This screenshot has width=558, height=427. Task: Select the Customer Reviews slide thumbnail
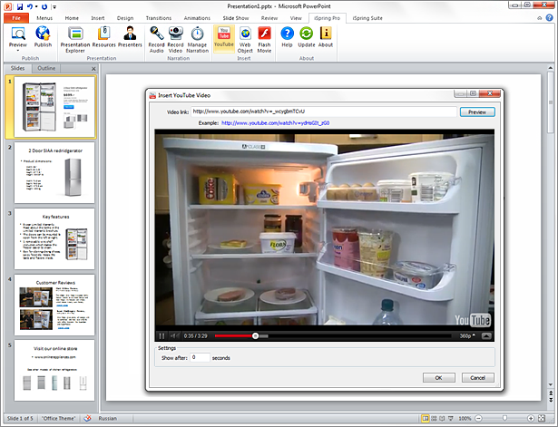(x=54, y=305)
